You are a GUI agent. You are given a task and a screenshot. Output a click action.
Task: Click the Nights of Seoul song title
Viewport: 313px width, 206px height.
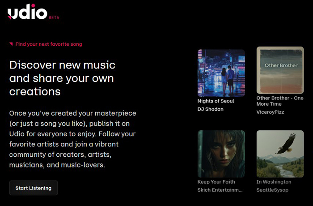(216, 101)
